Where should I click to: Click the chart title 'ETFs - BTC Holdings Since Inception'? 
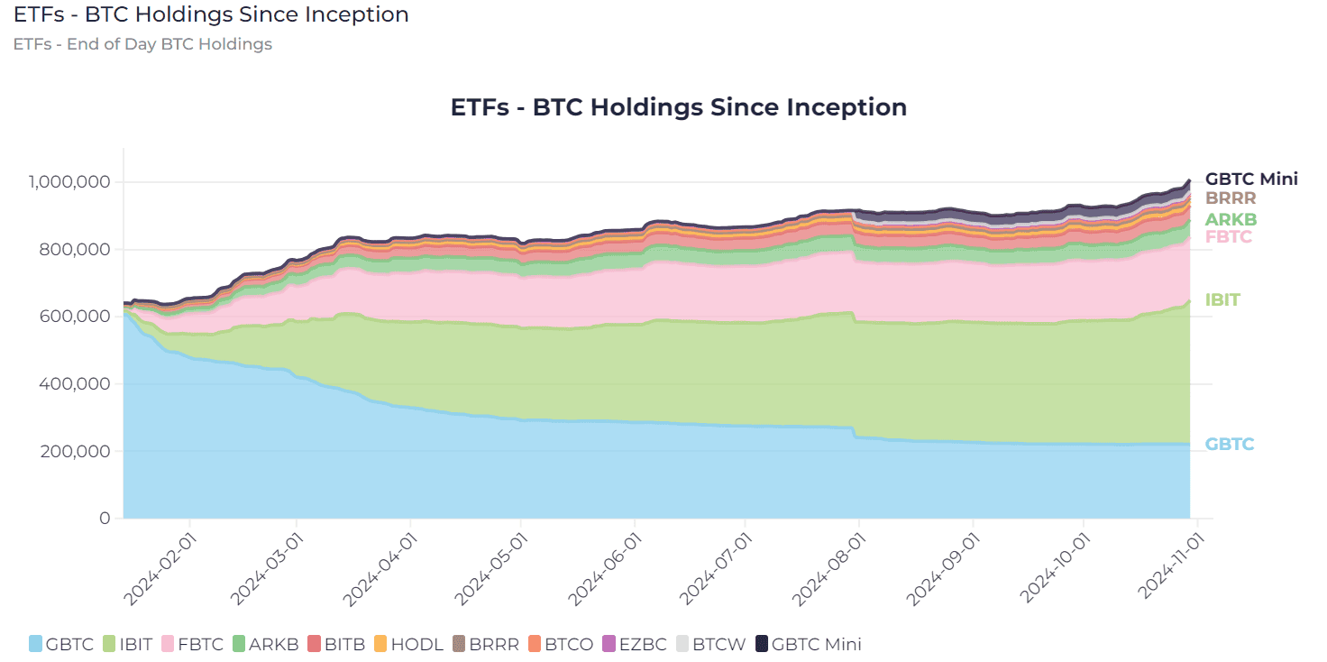tap(679, 106)
